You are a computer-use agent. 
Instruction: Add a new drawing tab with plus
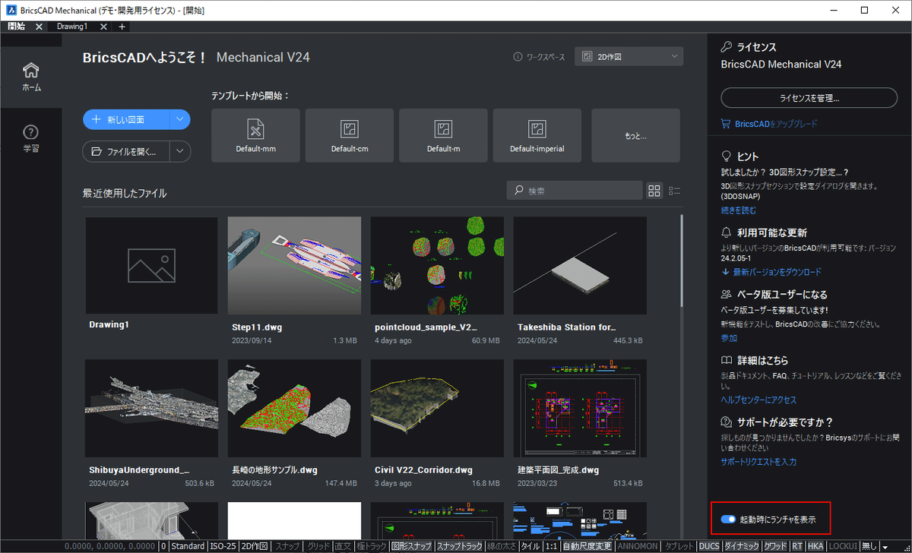[122, 27]
